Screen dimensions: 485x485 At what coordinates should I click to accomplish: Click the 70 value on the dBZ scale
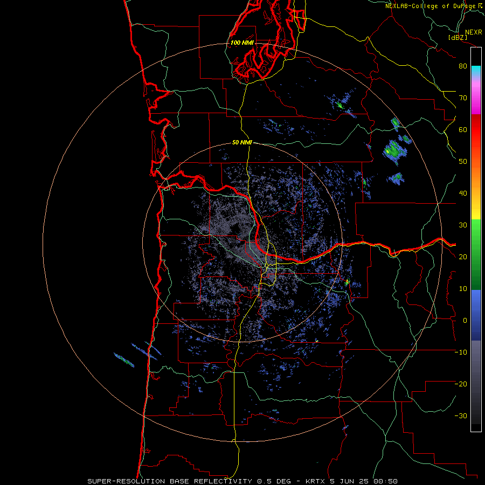(x=463, y=98)
